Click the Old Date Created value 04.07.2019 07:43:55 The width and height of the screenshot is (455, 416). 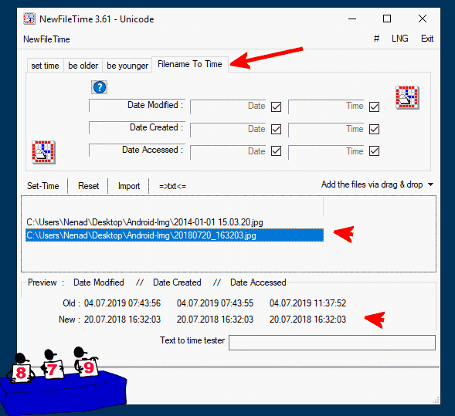215,303
